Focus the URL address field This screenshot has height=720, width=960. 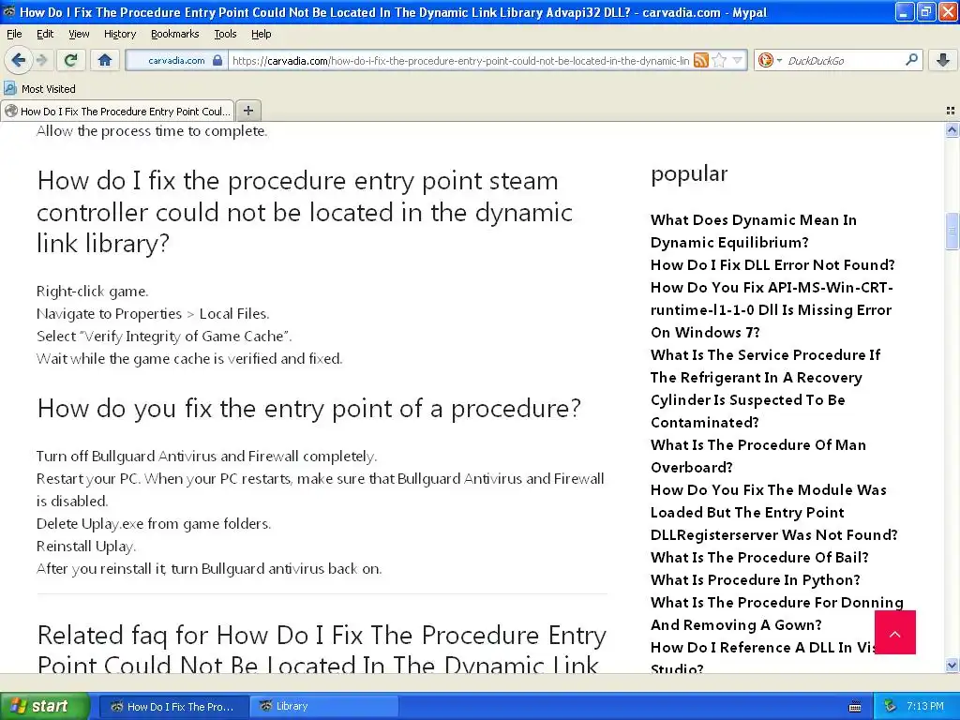click(x=460, y=61)
